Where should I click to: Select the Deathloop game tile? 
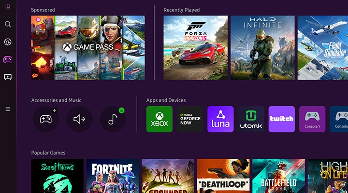pos(223,176)
